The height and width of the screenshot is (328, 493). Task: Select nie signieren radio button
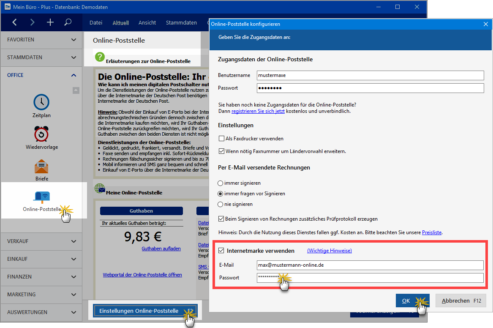point(221,205)
